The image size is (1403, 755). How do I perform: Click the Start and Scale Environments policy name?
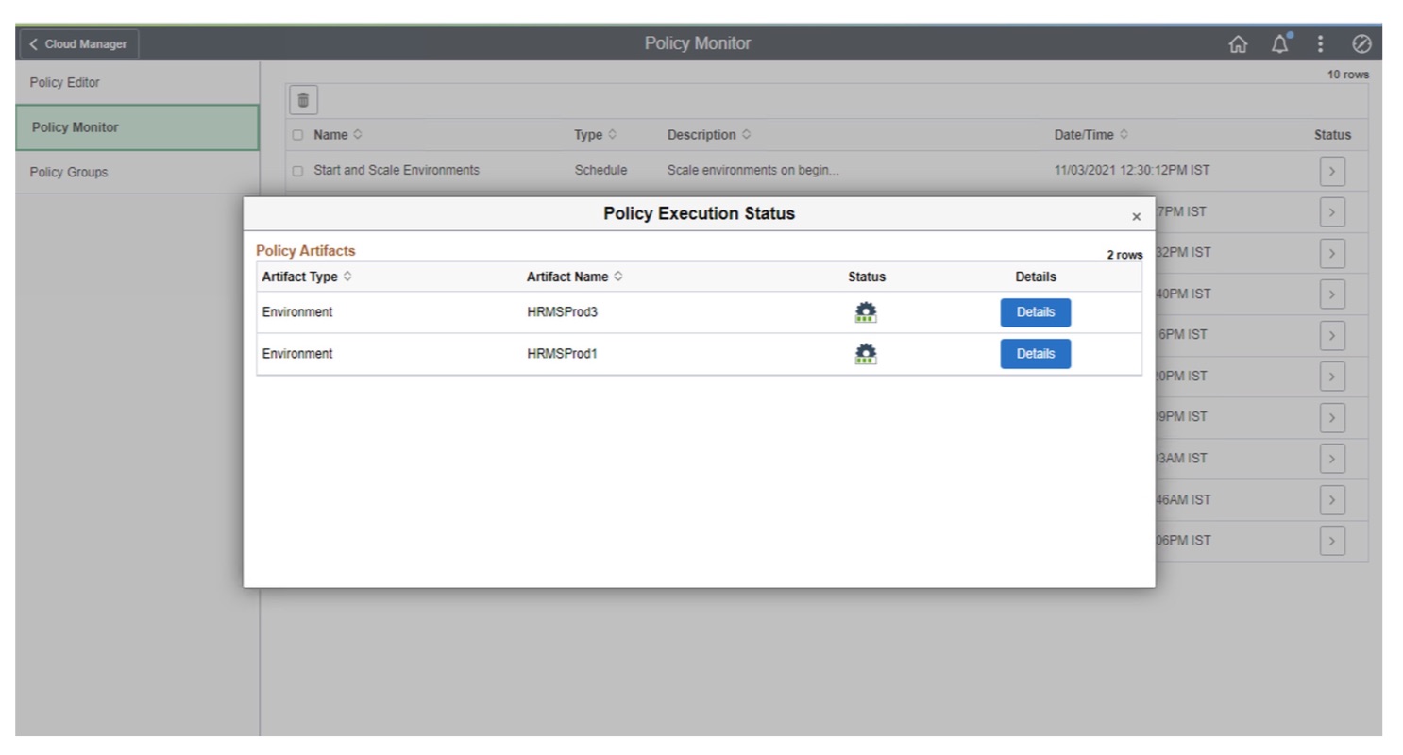[397, 171]
